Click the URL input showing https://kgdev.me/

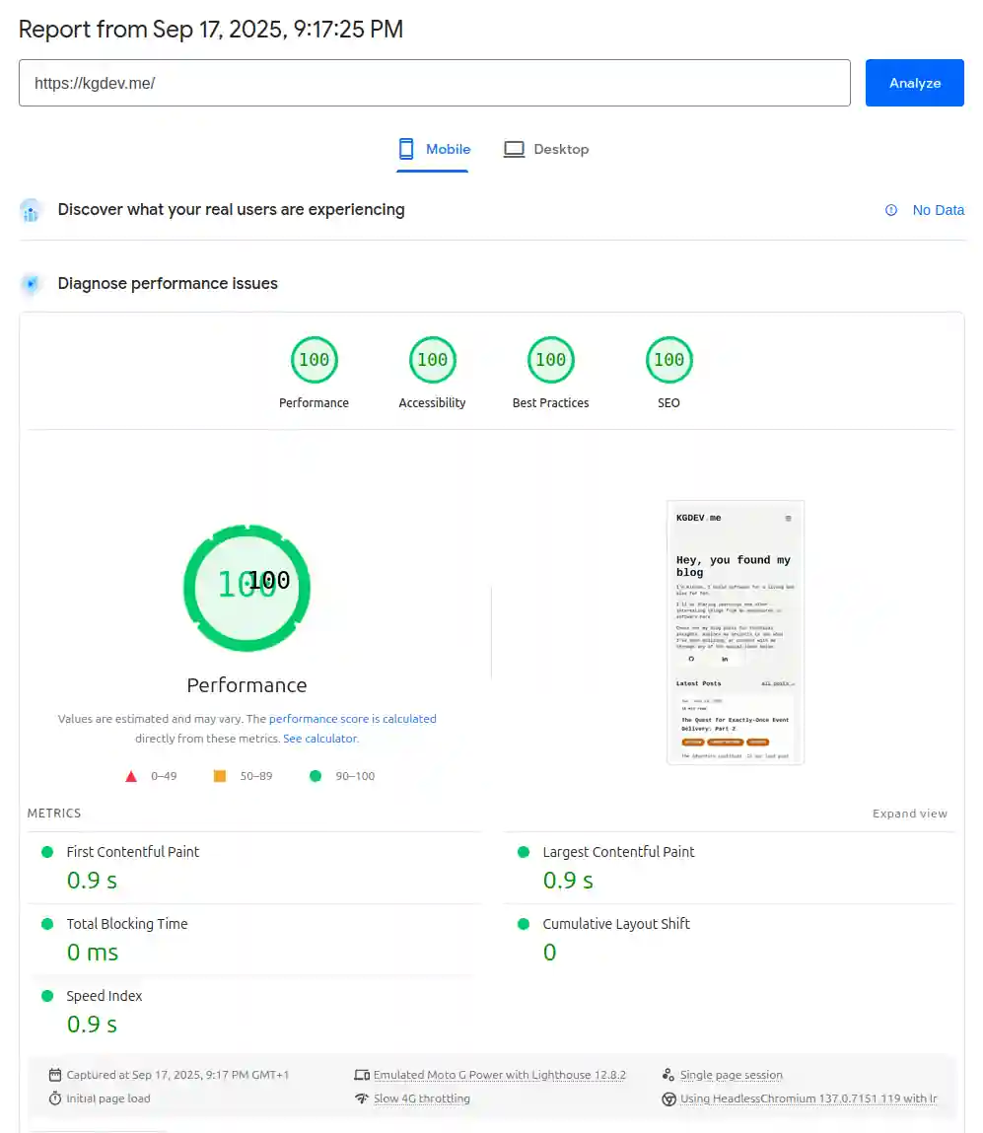tap(435, 83)
